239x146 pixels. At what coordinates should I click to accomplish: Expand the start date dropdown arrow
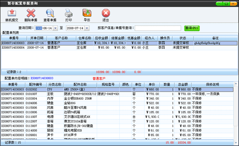[x=56, y=28]
